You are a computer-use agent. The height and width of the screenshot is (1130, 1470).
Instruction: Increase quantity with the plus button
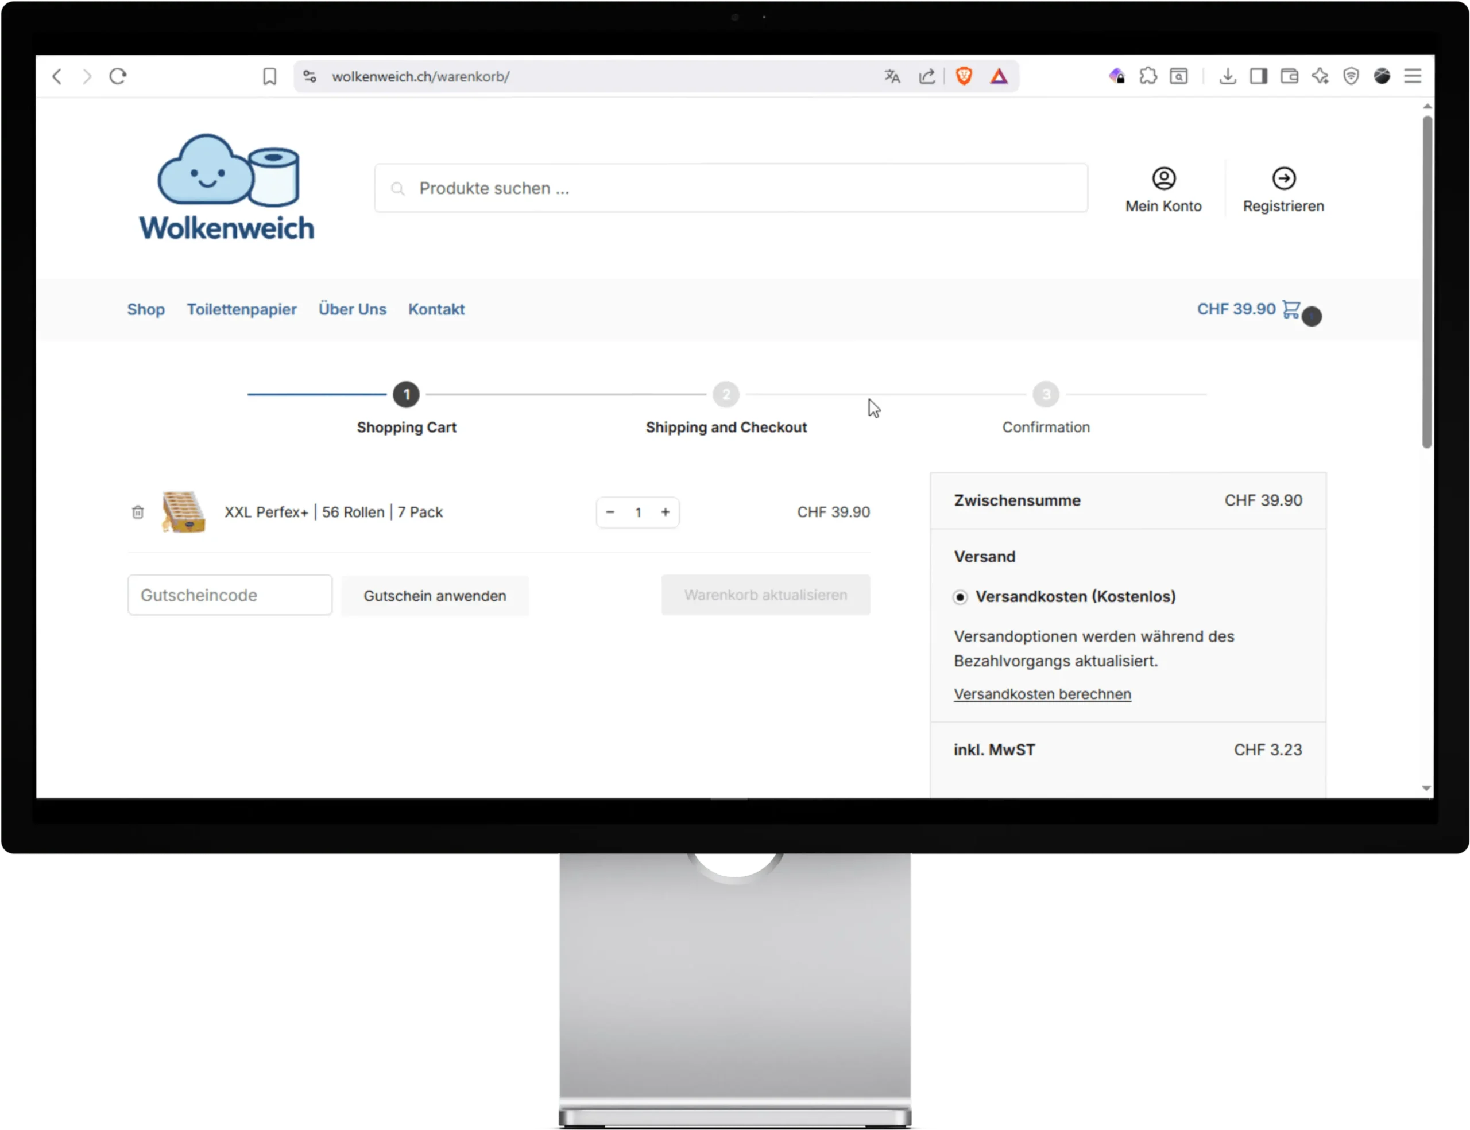665,512
